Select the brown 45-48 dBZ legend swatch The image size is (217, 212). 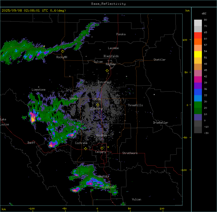click(x=198, y=67)
